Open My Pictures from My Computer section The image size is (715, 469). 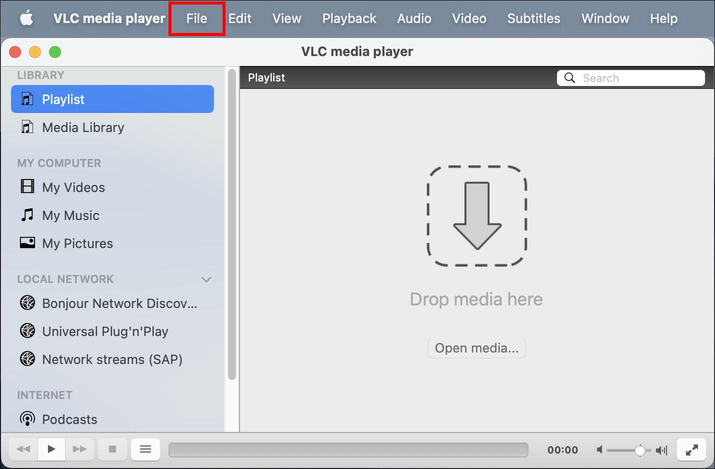coord(77,243)
